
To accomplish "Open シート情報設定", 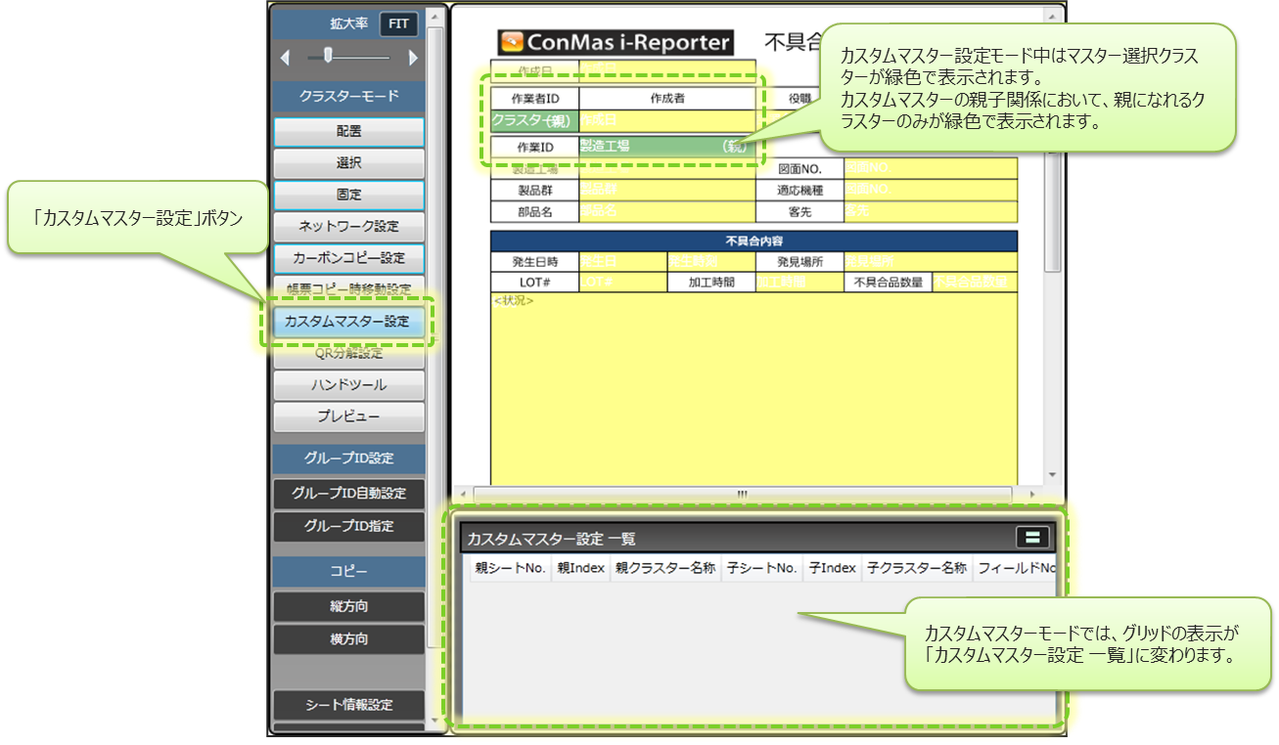I will [x=348, y=705].
